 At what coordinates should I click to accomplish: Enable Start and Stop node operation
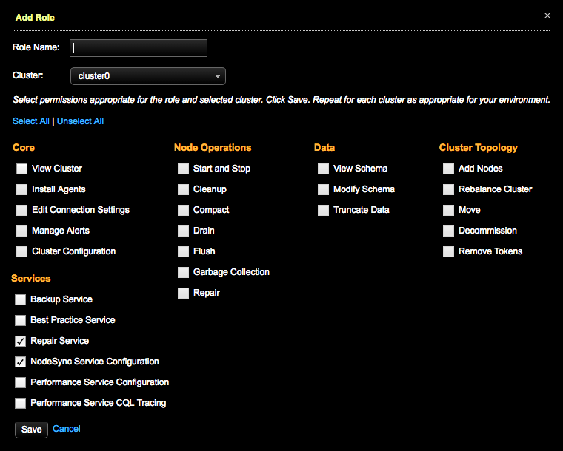183,169
